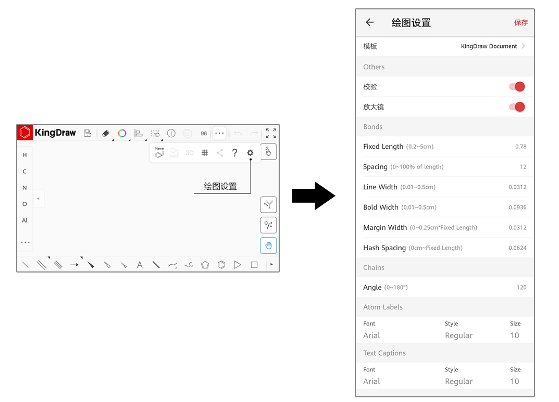Toggle full screen with the expand arrows
559x402 pixels.
pos(271,134)
